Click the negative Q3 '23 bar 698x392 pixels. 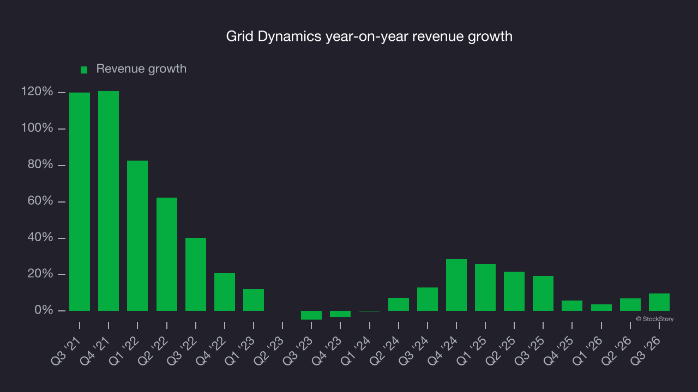click(311, 315)
